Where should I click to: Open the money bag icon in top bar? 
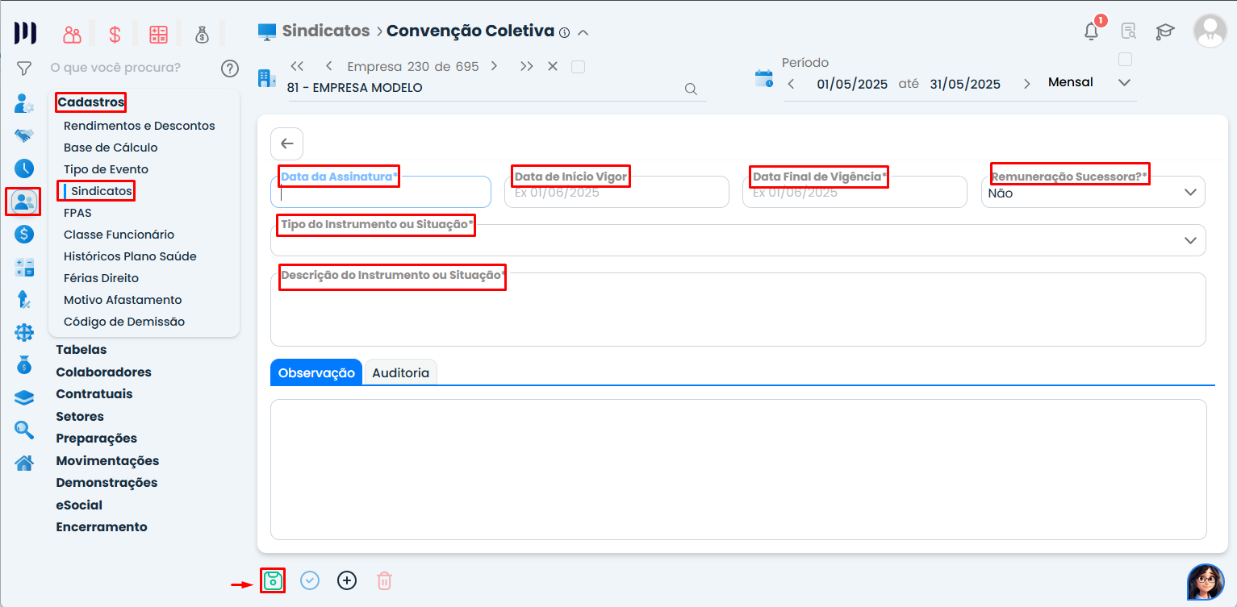coord(202,35)
